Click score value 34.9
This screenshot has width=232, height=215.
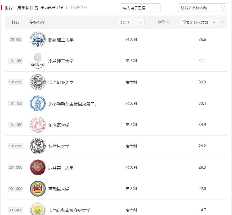pos(202,125)
